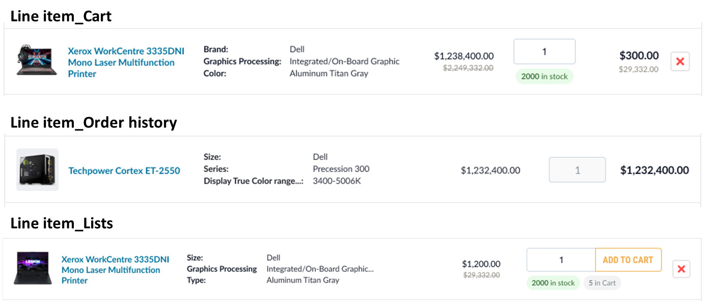
Task: Open the Techpower desktop tower thumbnail
Action: click(37, 170)
